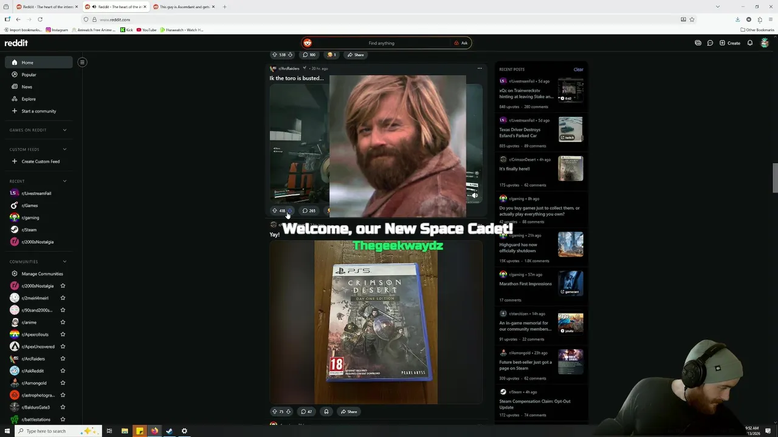Toggle favorite star for r/Asmongold

[x=63, y=383]
